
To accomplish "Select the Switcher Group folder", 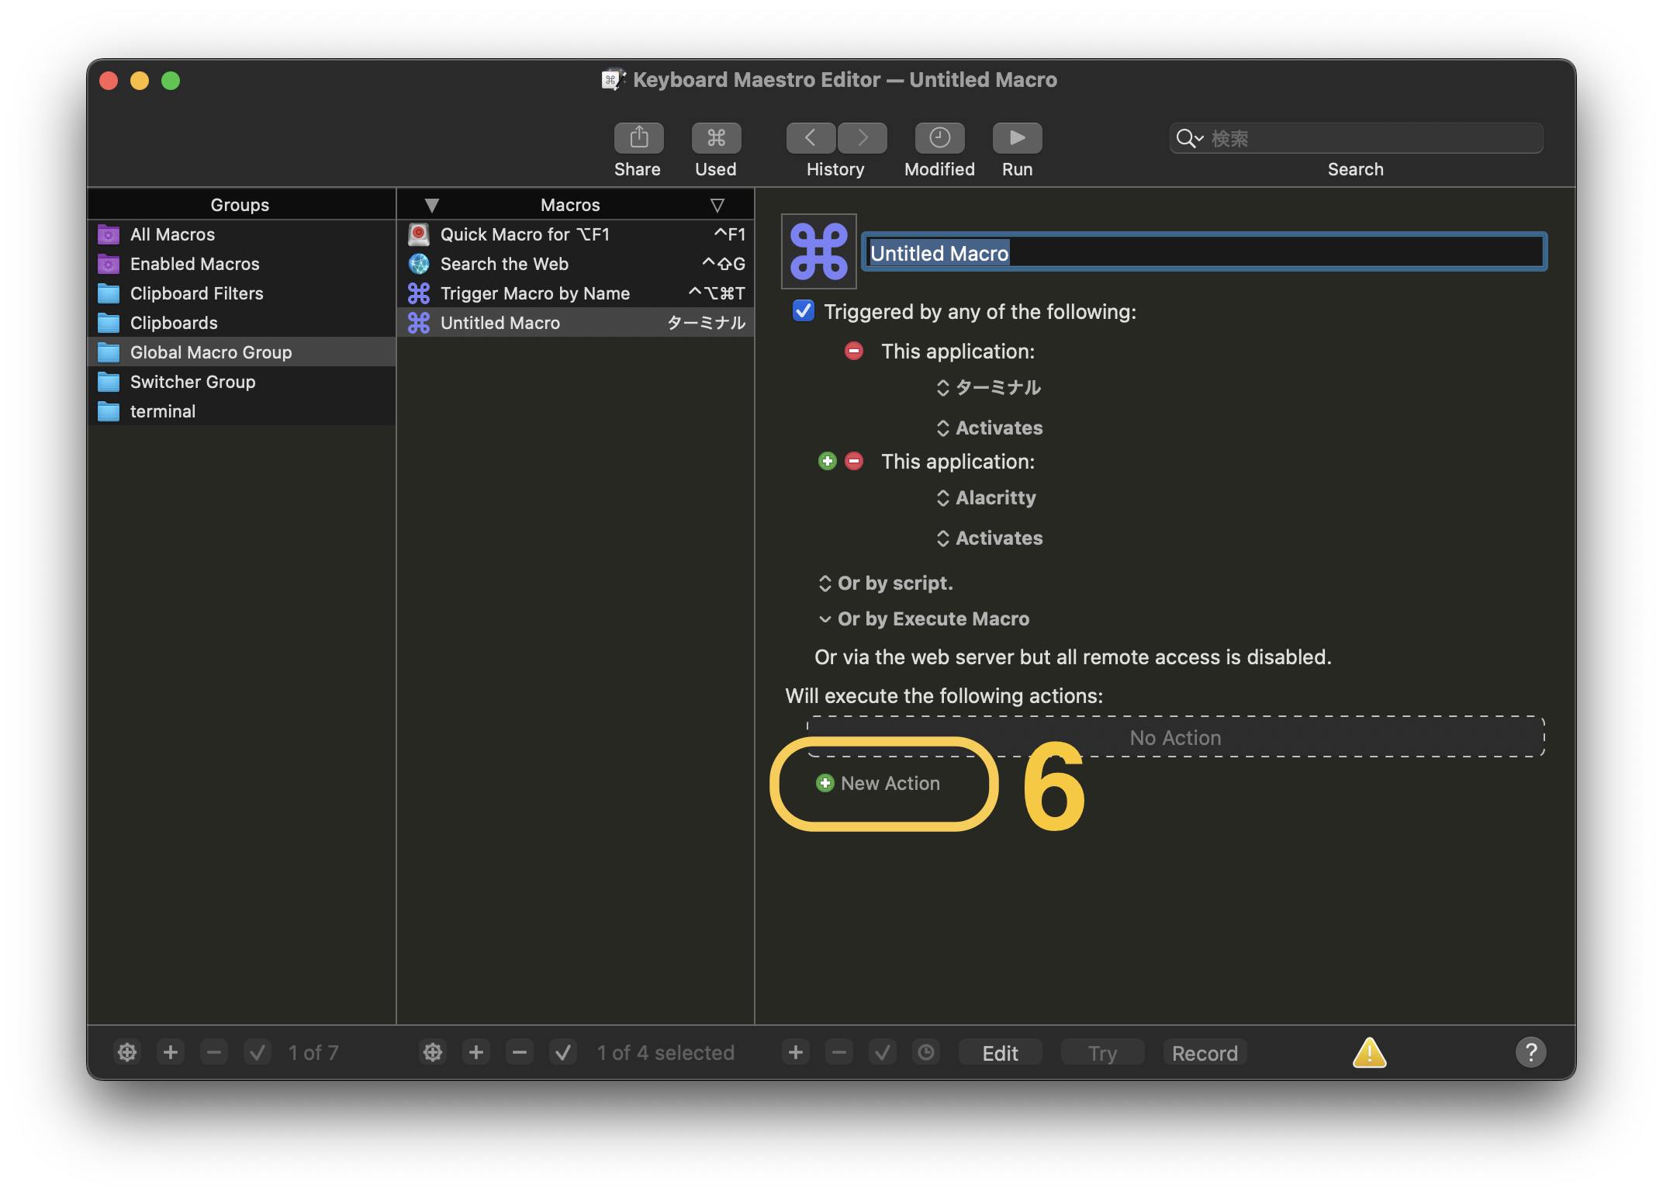I will 192,382.
